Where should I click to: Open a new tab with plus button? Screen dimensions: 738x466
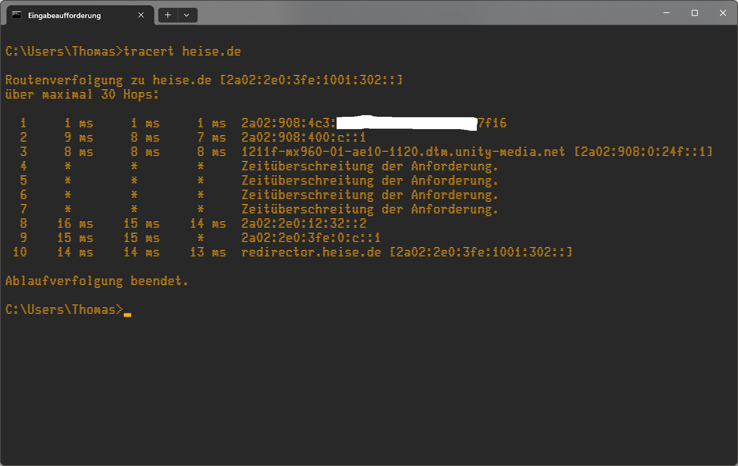pyautogui.click(x=168, y=15)
